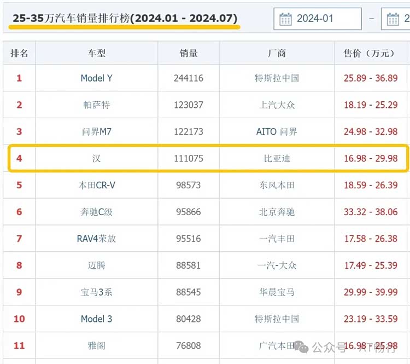Click the 车型 column header
410x364 pixels.
click(96, 53)
